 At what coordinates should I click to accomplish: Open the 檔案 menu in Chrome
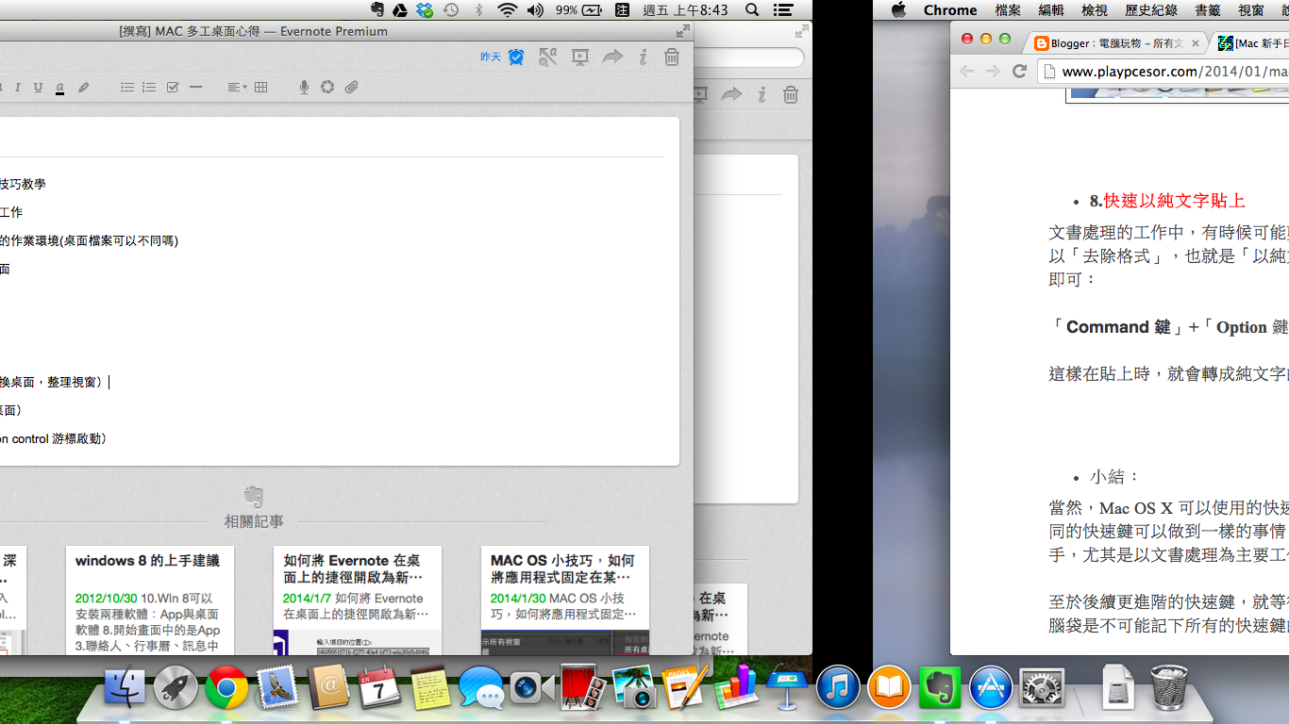pos(1008,10)
